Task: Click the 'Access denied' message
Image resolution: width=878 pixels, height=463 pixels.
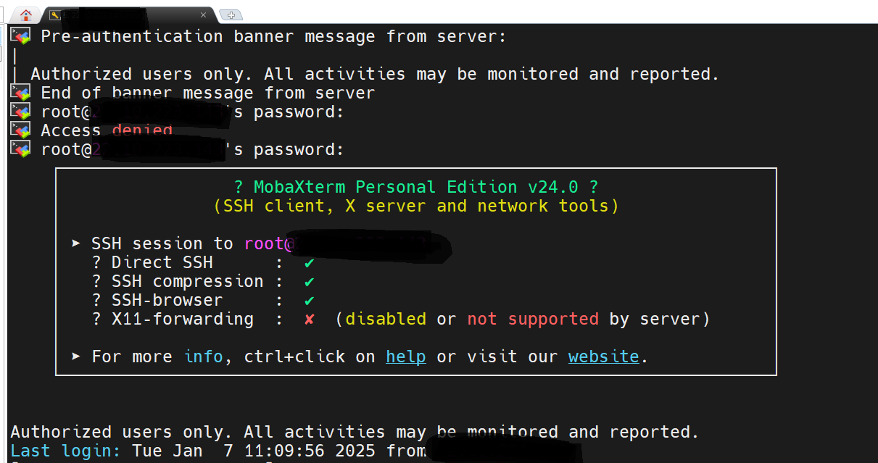Action: coord(106,130)
